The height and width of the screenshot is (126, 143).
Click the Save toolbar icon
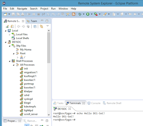tap(13, 14)
